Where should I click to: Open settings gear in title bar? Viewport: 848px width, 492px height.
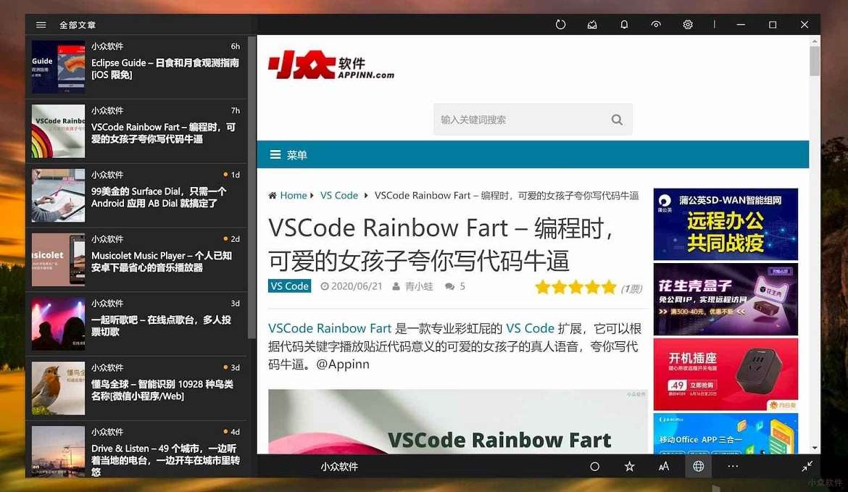[x=687, y=25]
